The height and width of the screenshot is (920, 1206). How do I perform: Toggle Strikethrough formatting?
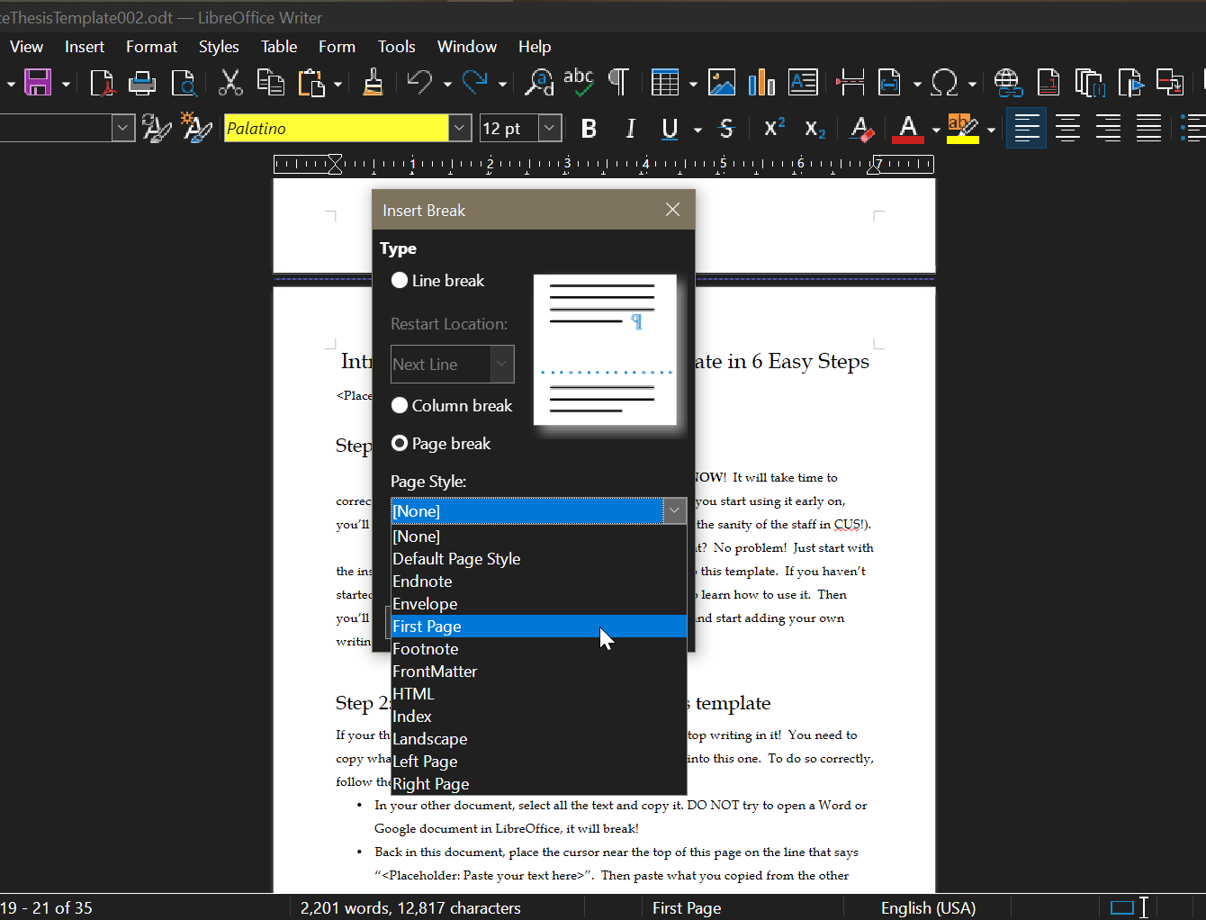point(726,129)
